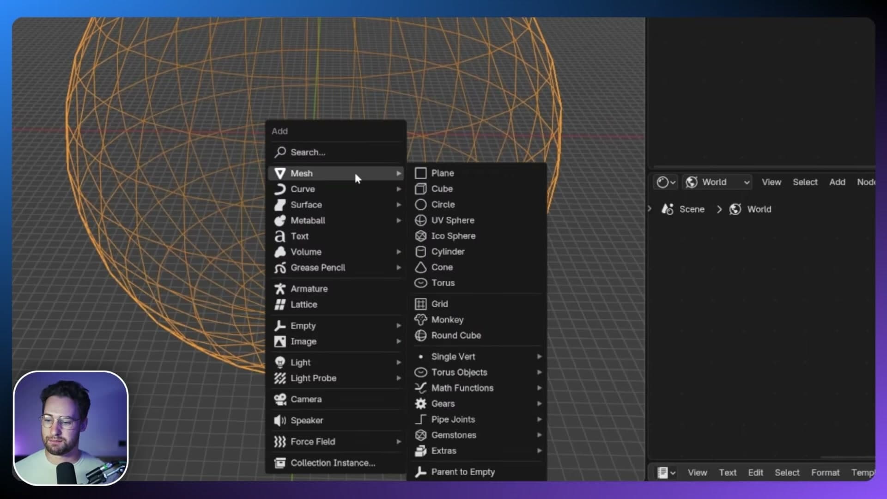Viewport: 887px width, 499px height.
Task: Click the Mesh triangle icon
Action: pos(280,173)
